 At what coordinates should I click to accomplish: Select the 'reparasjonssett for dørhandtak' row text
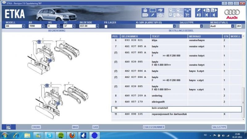[169, 114]
